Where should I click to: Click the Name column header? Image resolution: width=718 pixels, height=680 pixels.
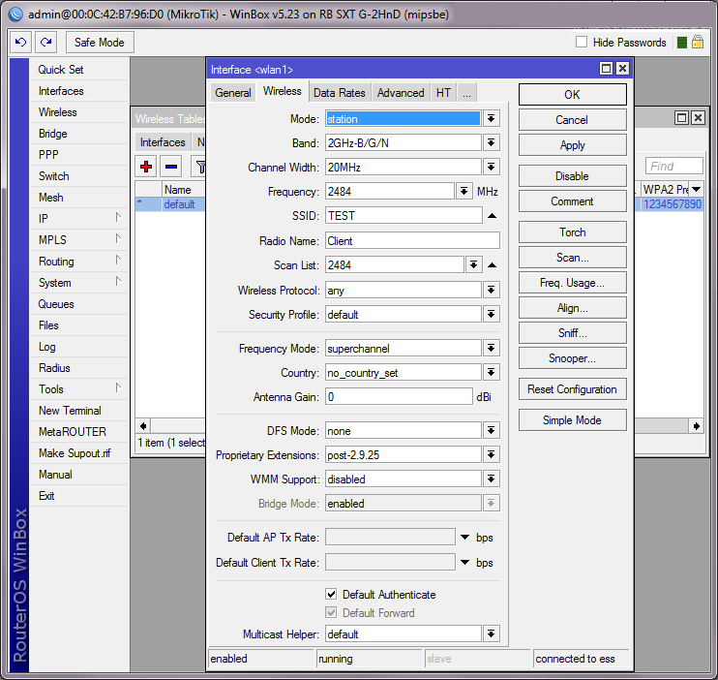[183, 189]
